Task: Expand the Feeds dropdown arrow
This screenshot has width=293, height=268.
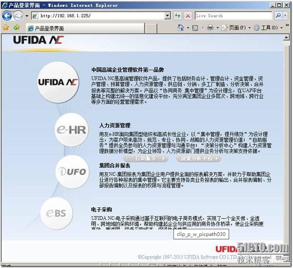Action: (x=203, y=28)
